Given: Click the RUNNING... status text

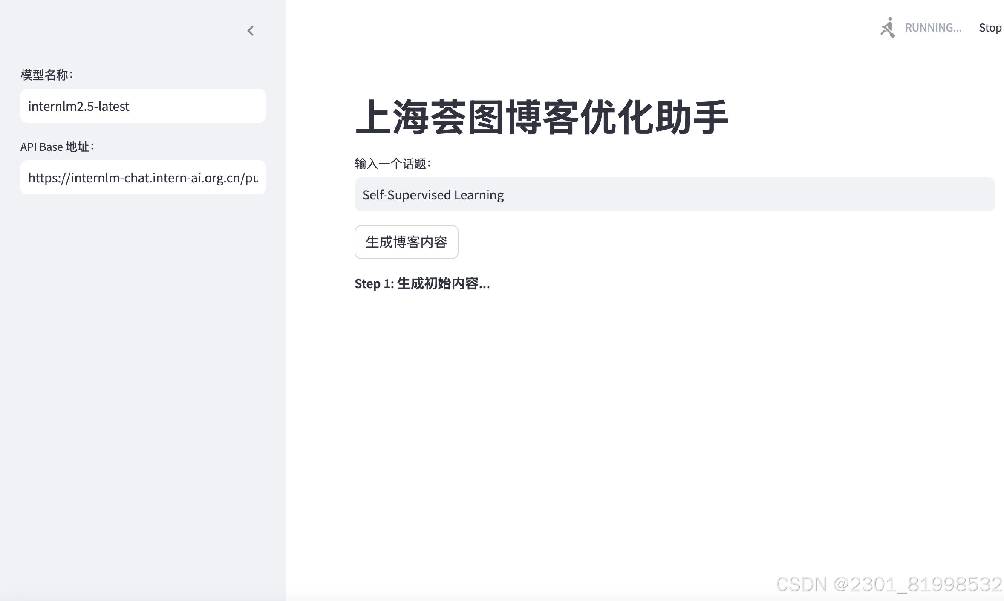Looking at the screenshot, I should (933, 28).
